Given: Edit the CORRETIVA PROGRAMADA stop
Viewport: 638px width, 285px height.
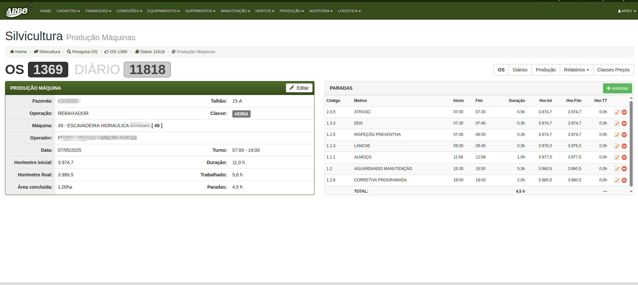Looking at the screenshot, I should (617, 180).
